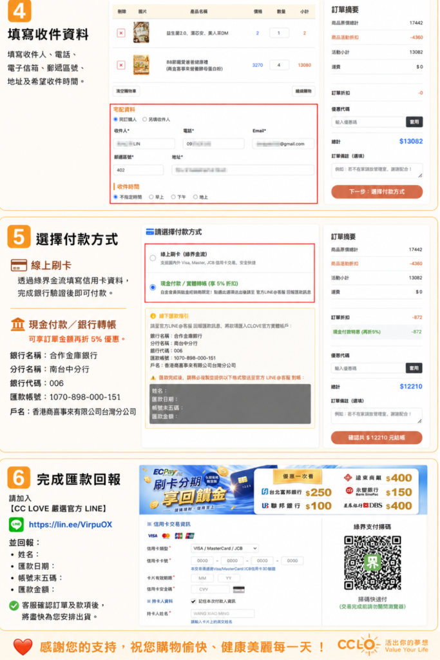Click the CCLO logo in the footer
This screenshot has width=440, height=660.
(359, 645)
